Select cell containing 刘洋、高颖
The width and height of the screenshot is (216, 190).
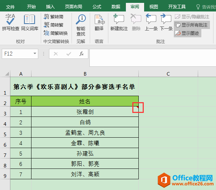pos(85,174)
